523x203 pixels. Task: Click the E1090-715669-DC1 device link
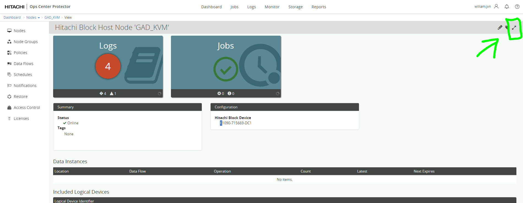coord(236,123)
